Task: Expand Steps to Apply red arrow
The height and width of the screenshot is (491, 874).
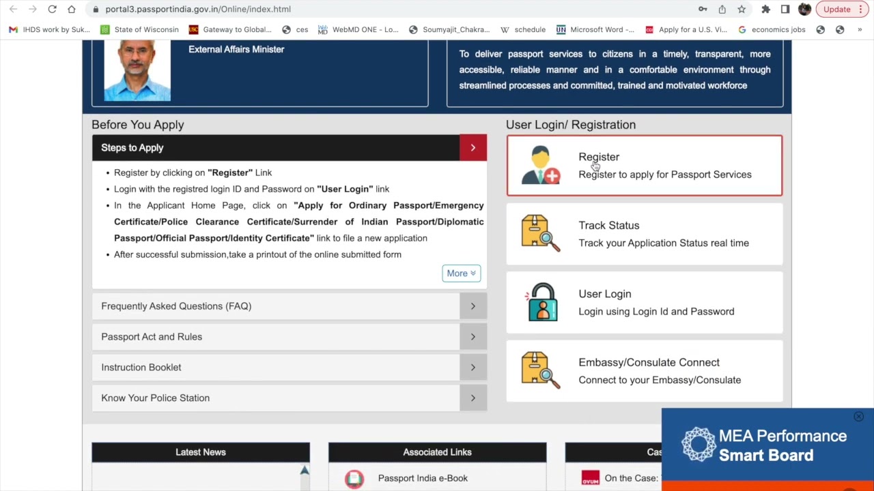Action: 473,147
